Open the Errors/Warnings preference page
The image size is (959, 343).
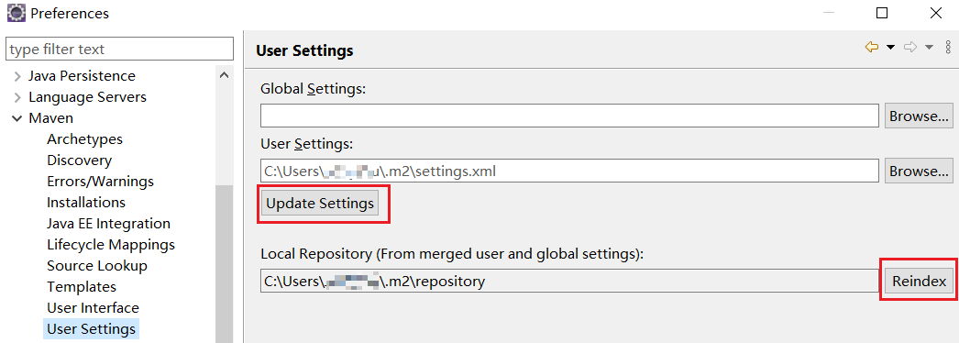click(100, 182)
